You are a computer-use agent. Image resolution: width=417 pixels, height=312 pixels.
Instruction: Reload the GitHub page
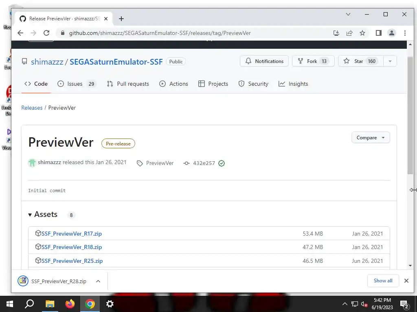point(46,33)
